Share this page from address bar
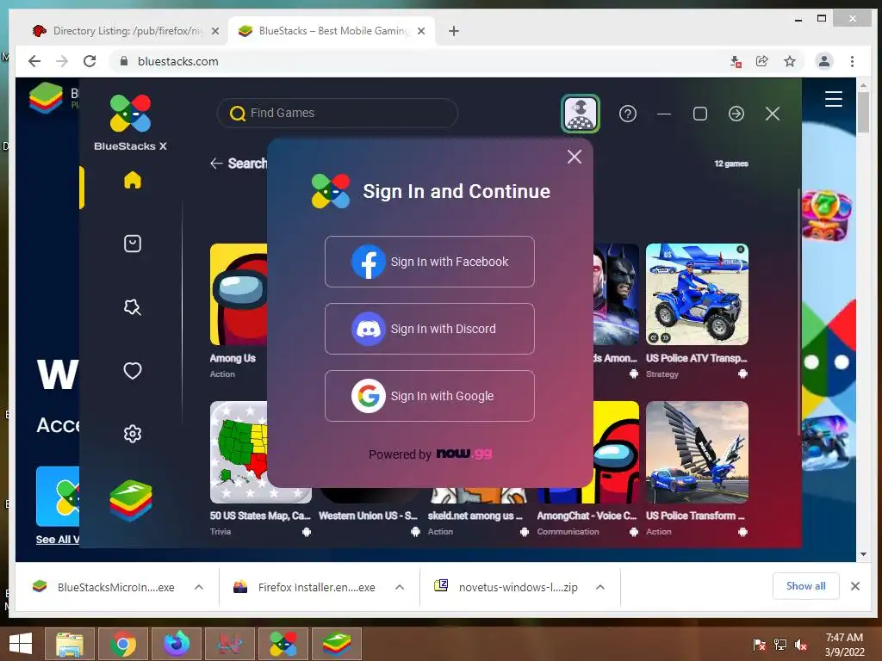The image size is (882, 661). point(762,61)
